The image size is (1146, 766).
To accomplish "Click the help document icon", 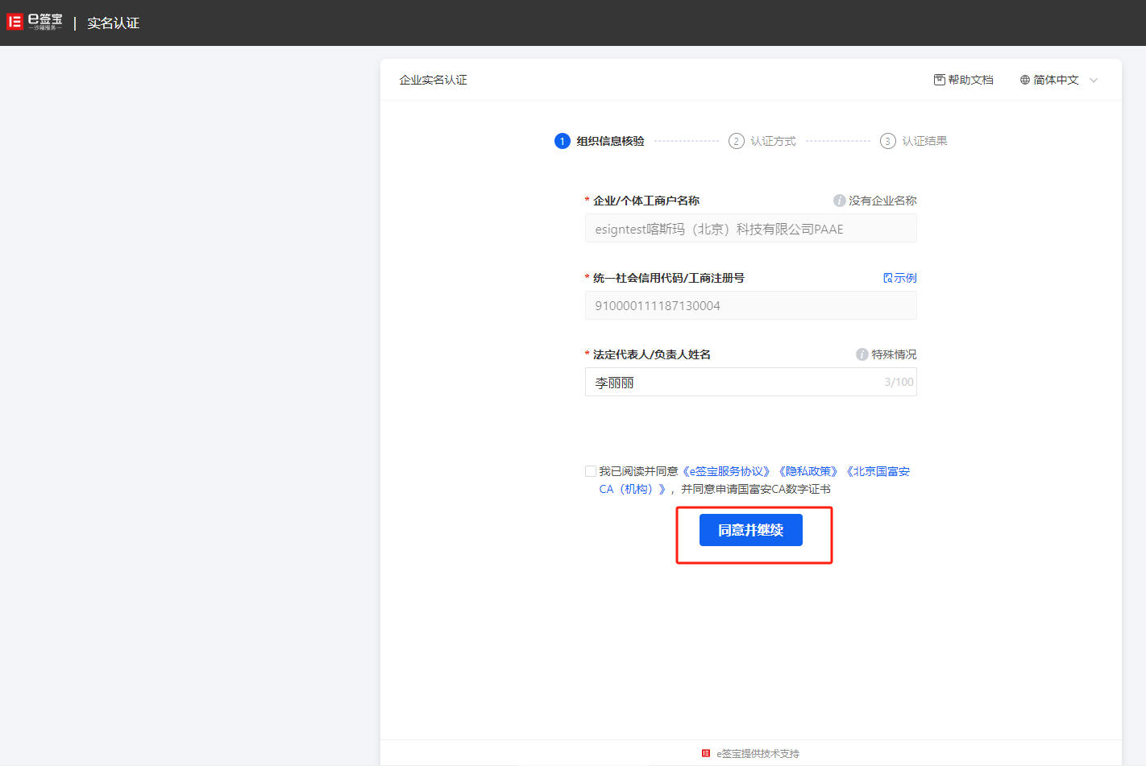I will 939,80.
